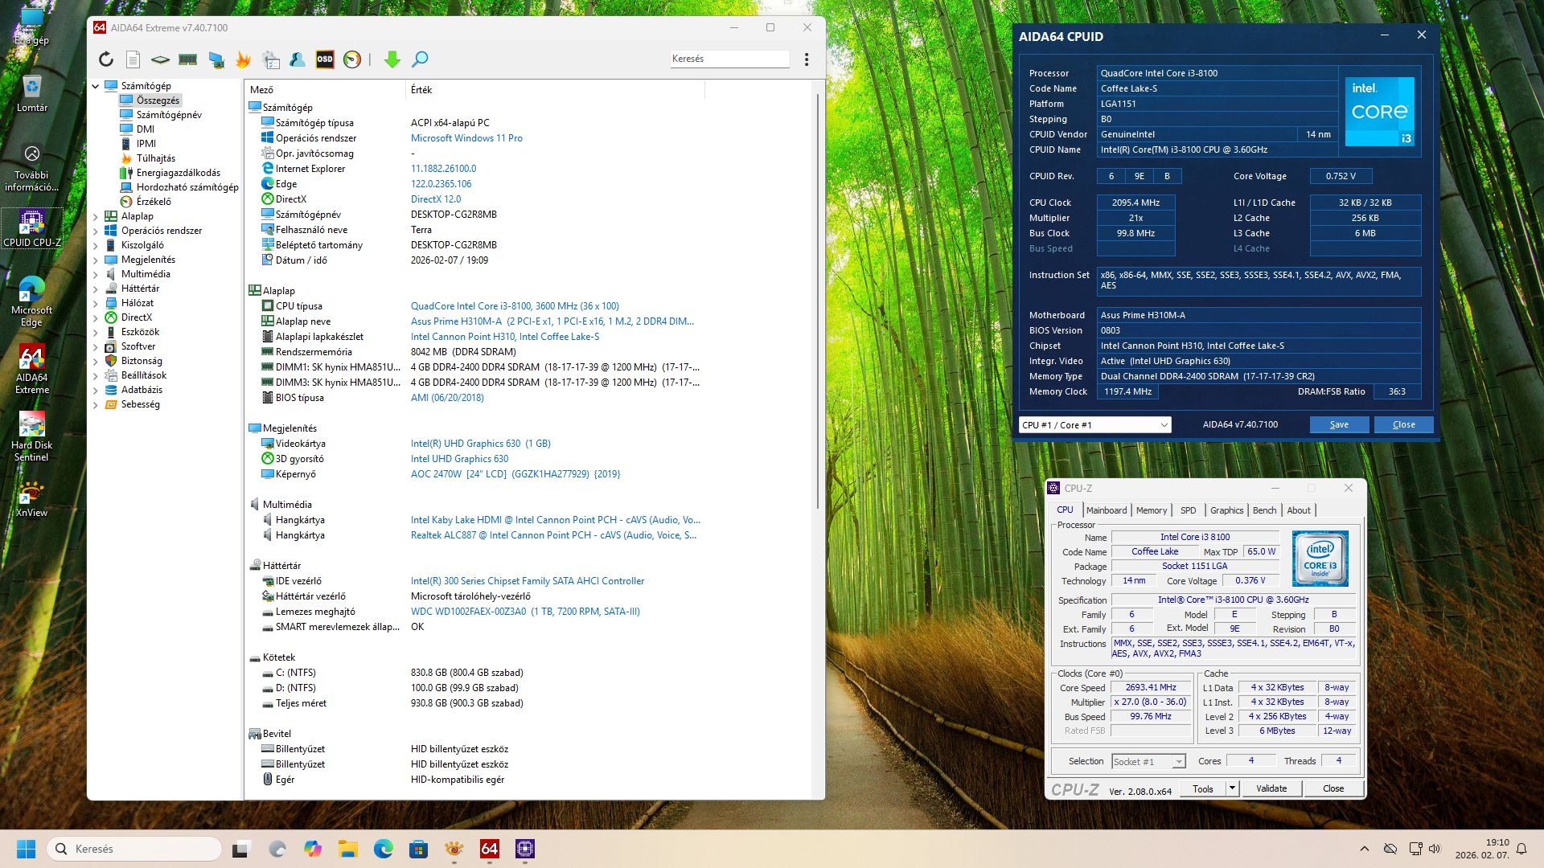Click the magnifier search toolbar icon
Image resolution: width=1544 pixels, height=868 pixels.
(x=420, y=59)
